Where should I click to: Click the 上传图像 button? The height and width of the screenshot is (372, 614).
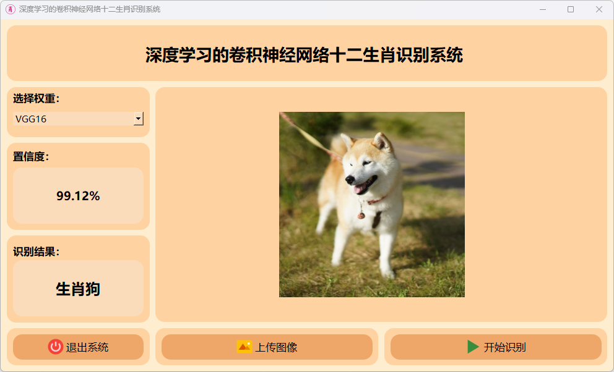(267, 347)
